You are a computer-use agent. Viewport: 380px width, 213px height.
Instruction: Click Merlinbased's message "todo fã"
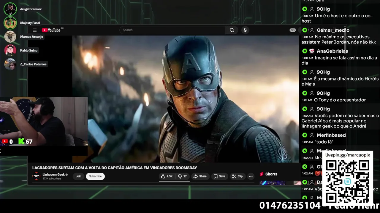coord(324,142)
